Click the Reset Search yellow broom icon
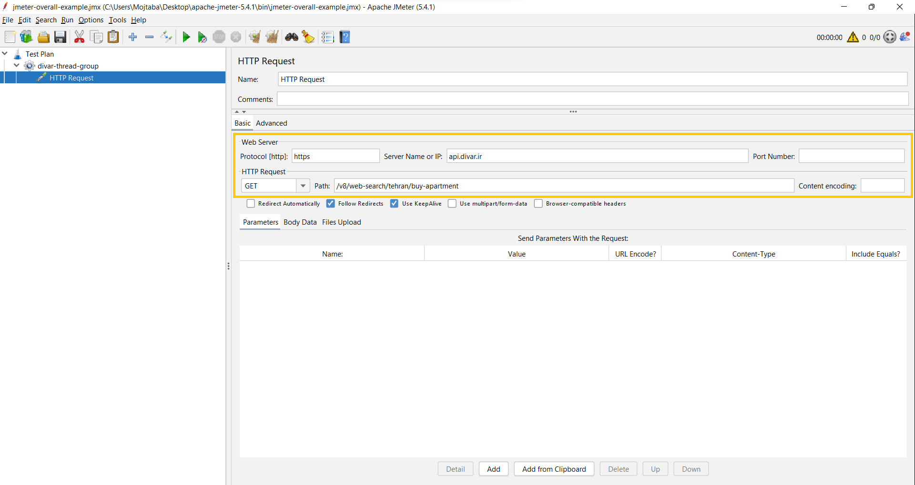Image resolution: width=915 pixels, height=485 pixels. coord(308,37)
